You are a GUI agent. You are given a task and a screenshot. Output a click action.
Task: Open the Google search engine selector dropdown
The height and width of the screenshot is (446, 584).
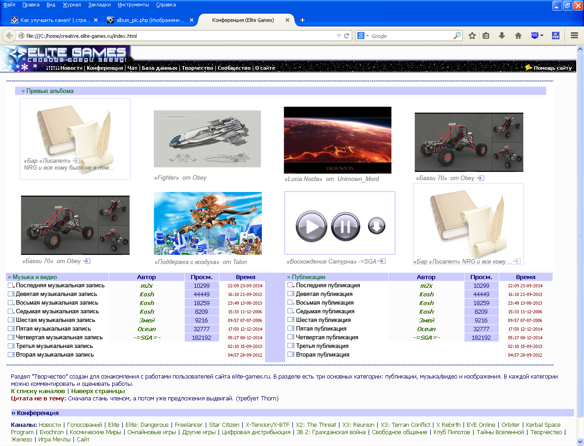[363, 36]
